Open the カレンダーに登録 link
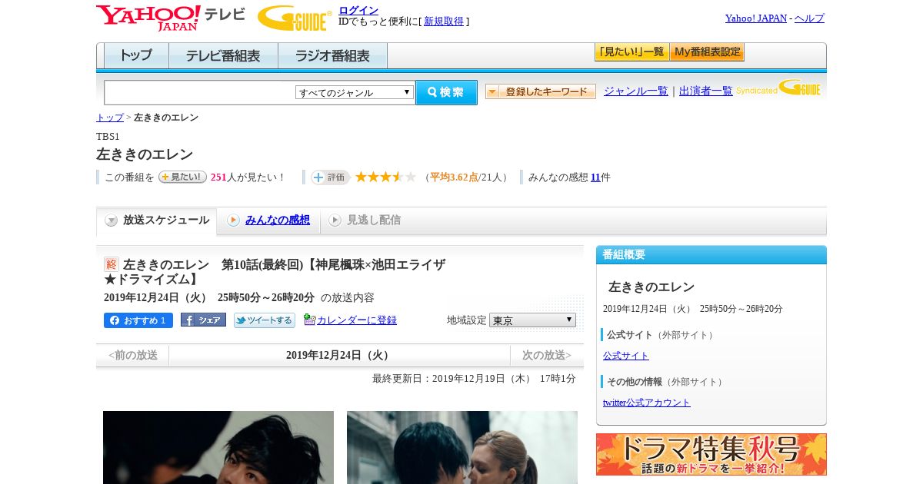Screen dimensions: 923x484 coord(357,320)
